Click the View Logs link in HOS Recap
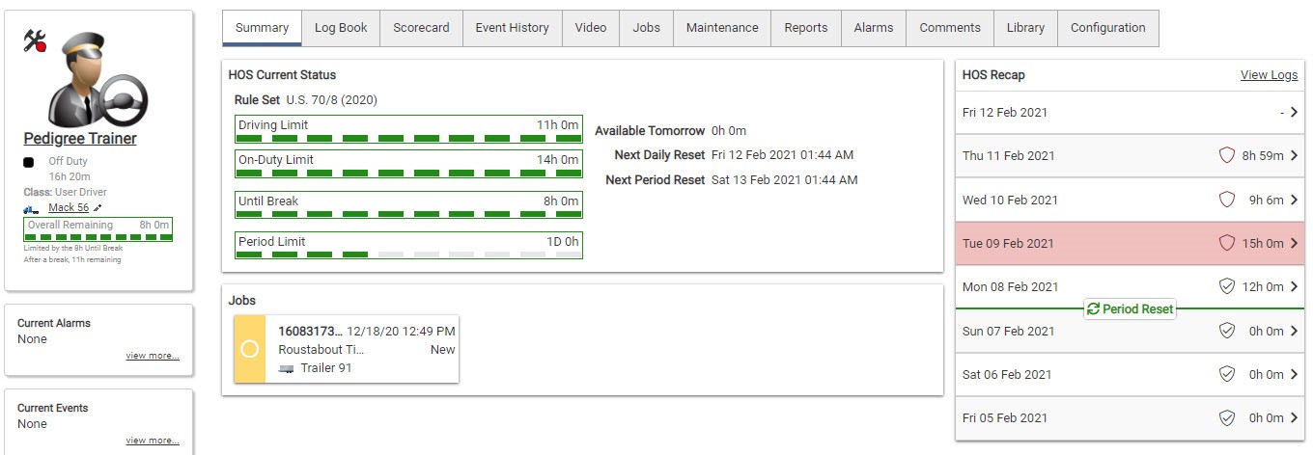This screenshot has height=455, width=1313. 1269,75
